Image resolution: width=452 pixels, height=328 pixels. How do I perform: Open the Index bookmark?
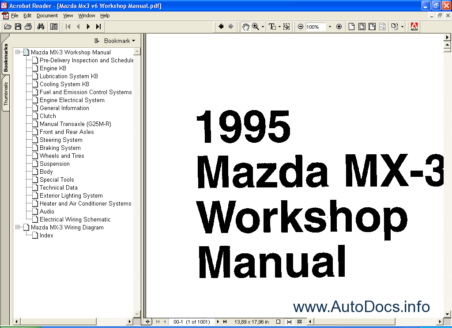[x=46, y=235]
